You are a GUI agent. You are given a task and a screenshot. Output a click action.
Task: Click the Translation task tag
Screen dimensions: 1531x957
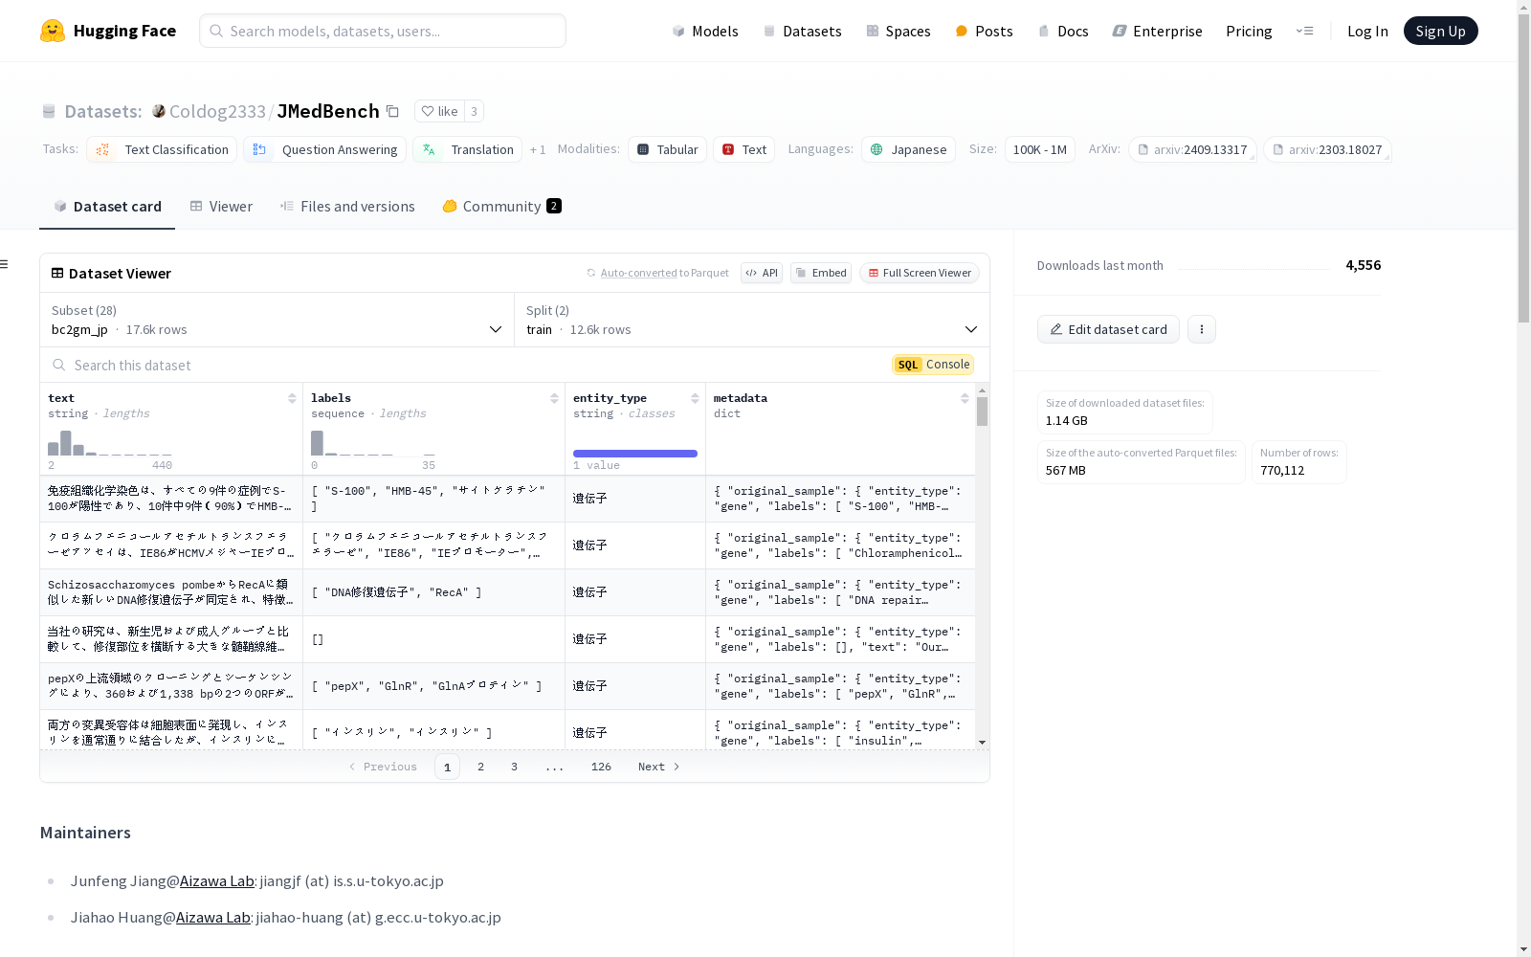click(468, 149)
